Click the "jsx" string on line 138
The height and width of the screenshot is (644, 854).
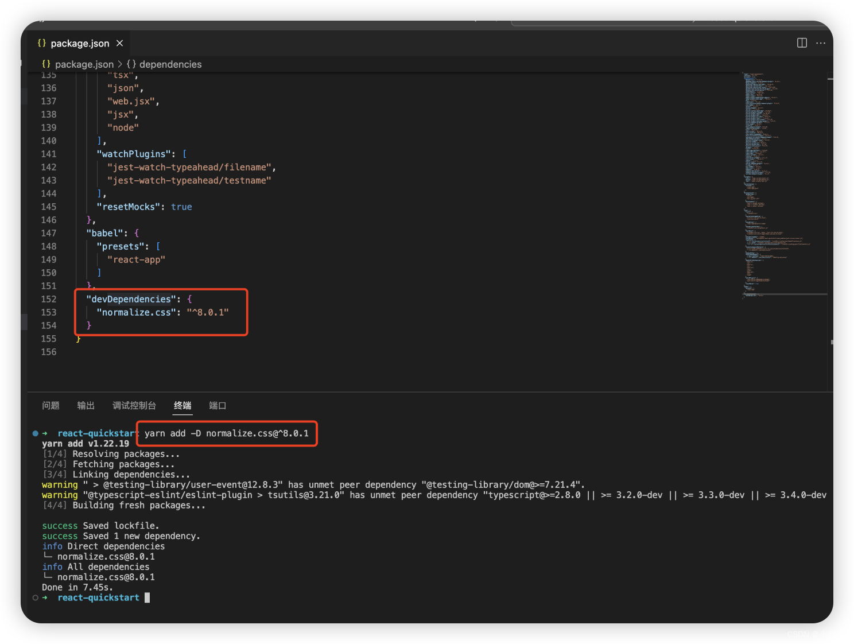point(121,114)
